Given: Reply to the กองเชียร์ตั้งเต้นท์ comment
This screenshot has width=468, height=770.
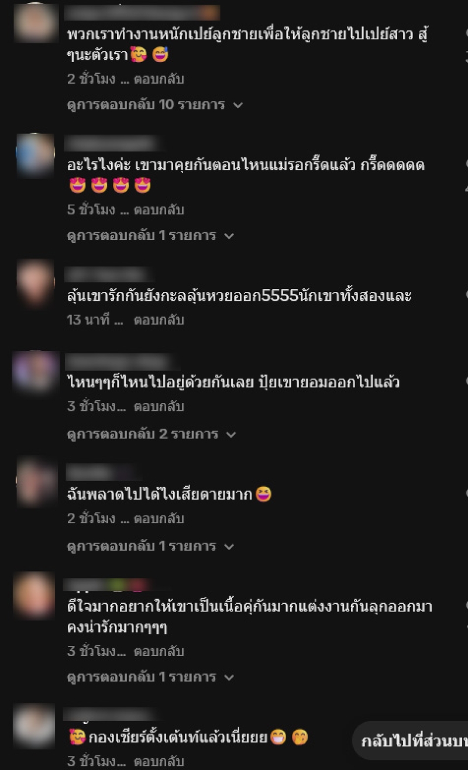Looking at the screenshot, I should tap(159, 762).
